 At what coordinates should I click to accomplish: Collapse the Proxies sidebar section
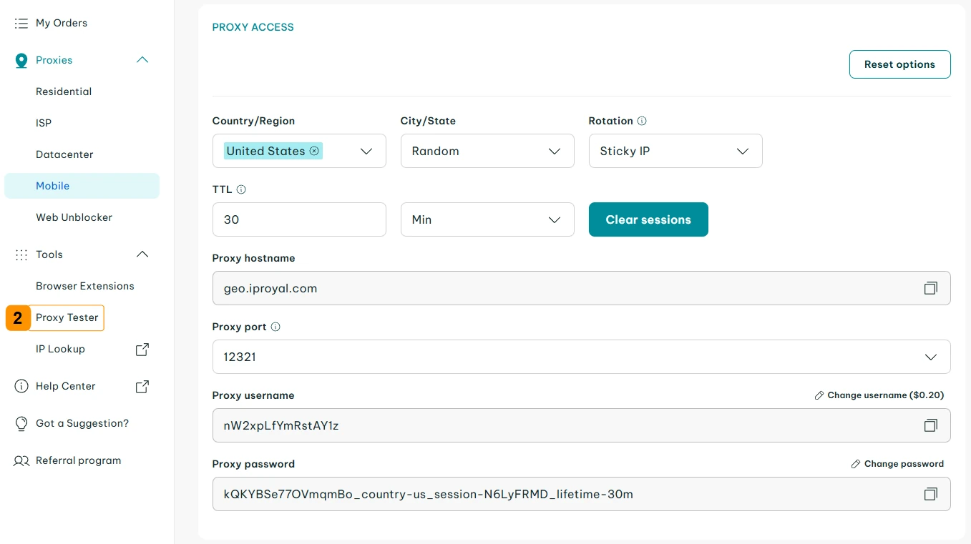point(142,60)
